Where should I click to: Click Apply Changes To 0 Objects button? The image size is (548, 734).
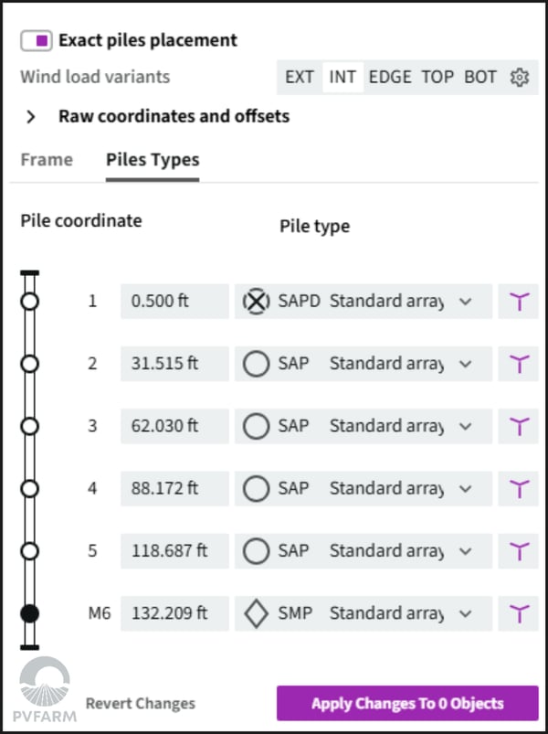coord(407,703)
